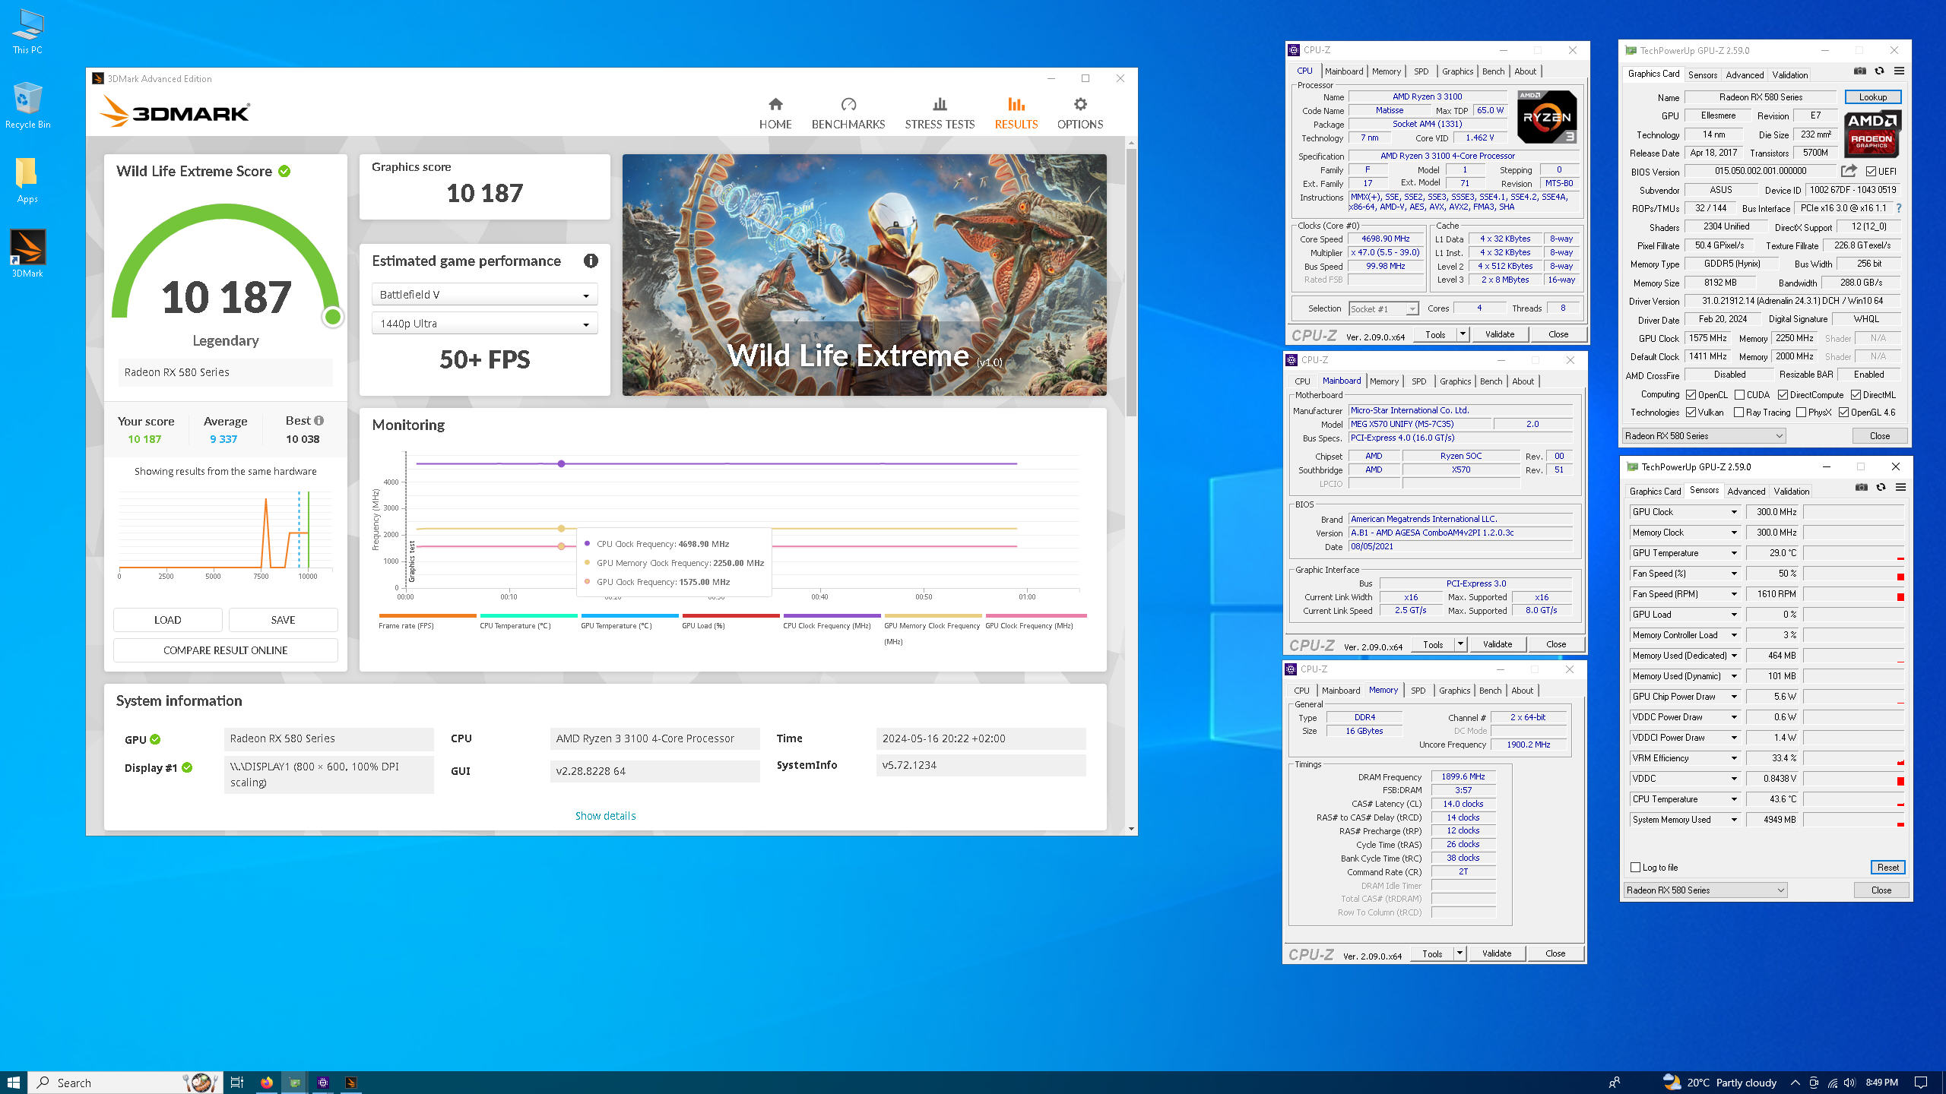Refresh GPU-Z Graphics Card window
1946x1094 pixels.
point(1879,71)
